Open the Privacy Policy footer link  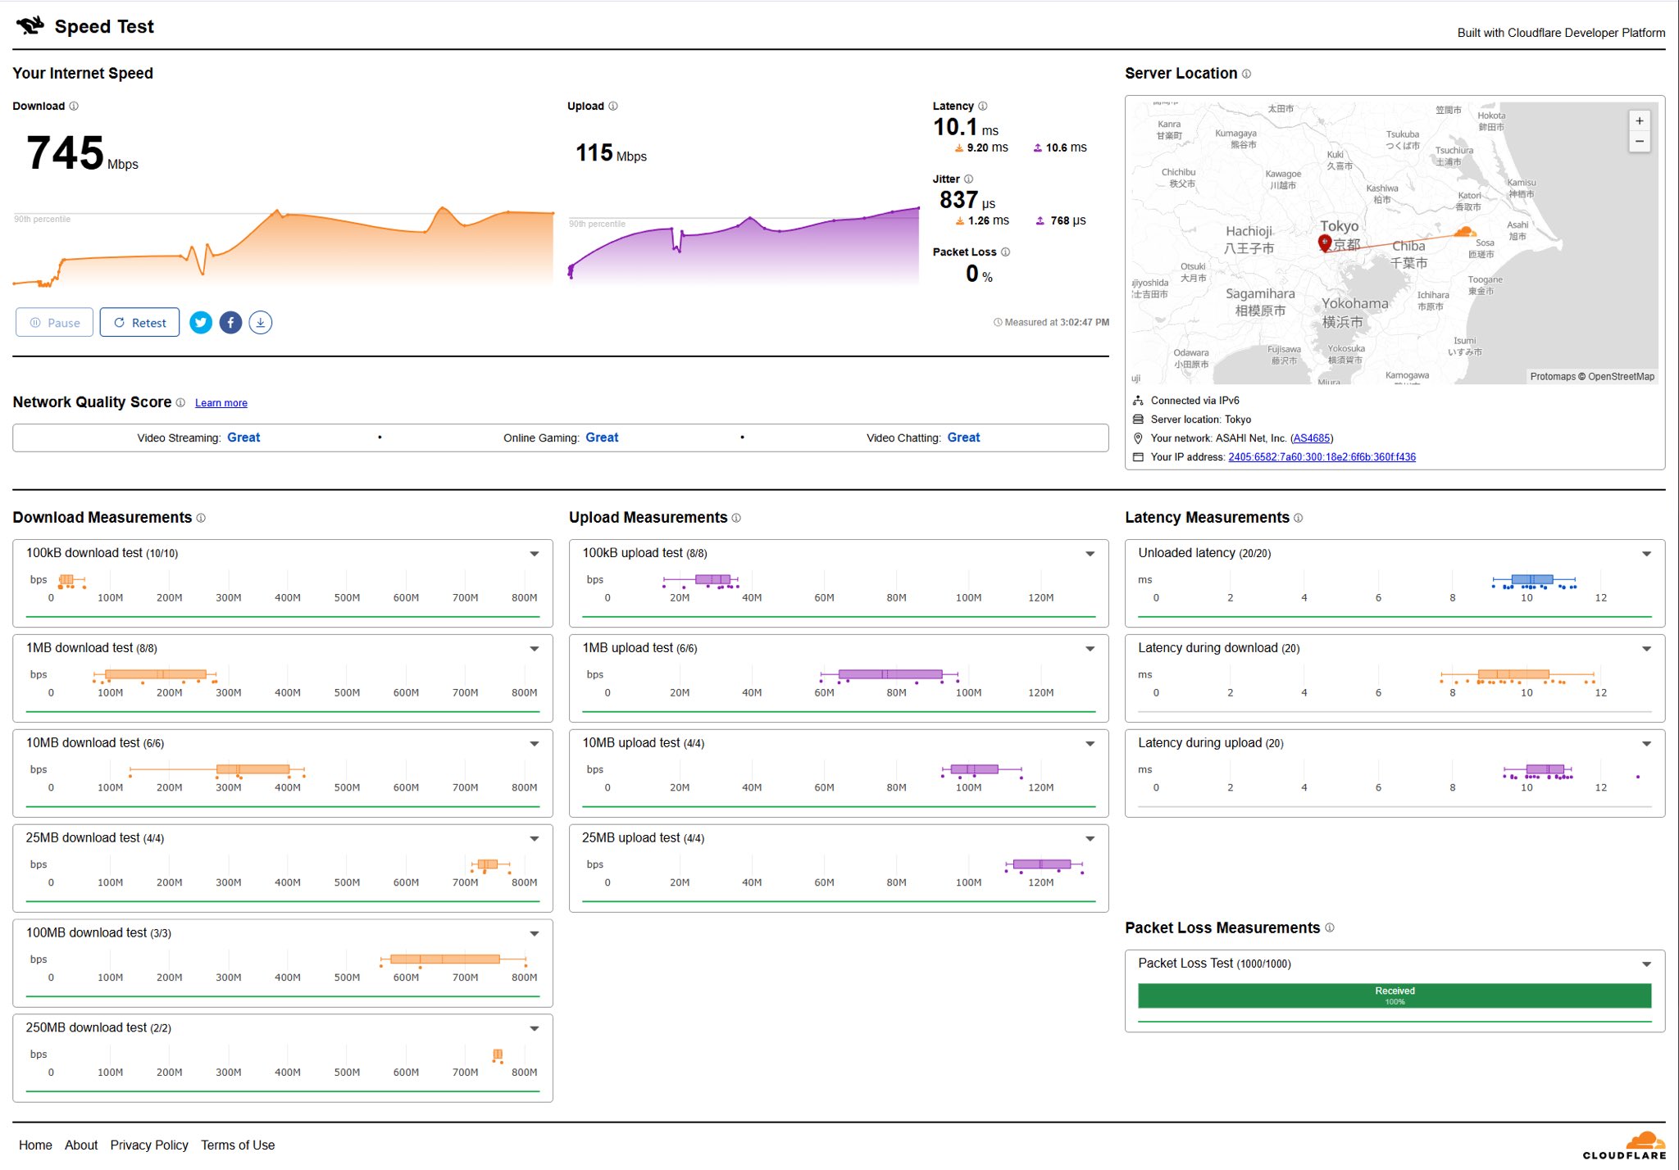(149, 1145)
